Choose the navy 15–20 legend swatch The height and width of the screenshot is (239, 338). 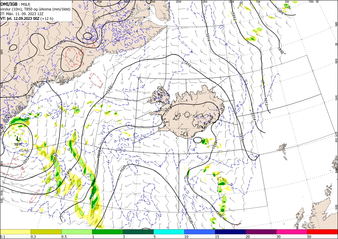coord(231,232)
